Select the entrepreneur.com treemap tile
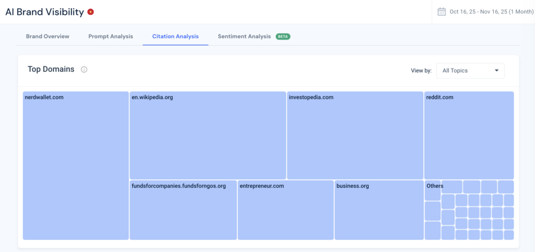This screenshot has width=535, height=252. point(285,210)
